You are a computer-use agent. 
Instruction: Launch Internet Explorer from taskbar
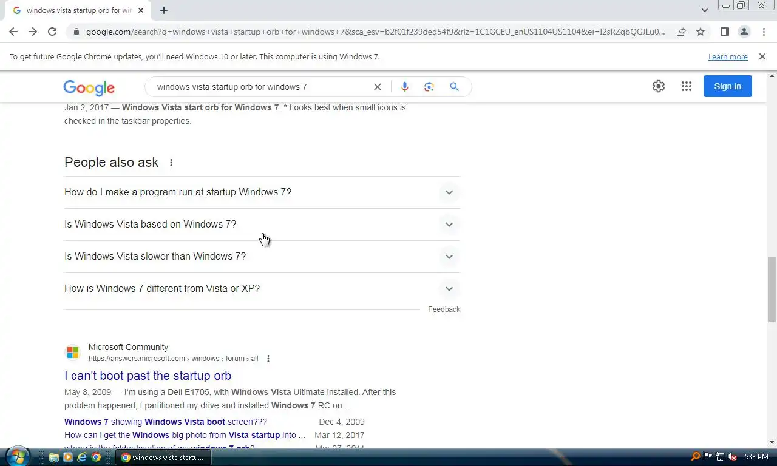(x=82, y=457)
